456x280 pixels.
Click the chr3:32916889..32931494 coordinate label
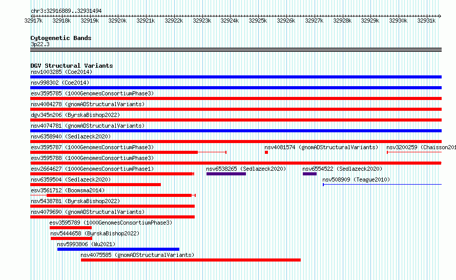(x=66, y=11)
